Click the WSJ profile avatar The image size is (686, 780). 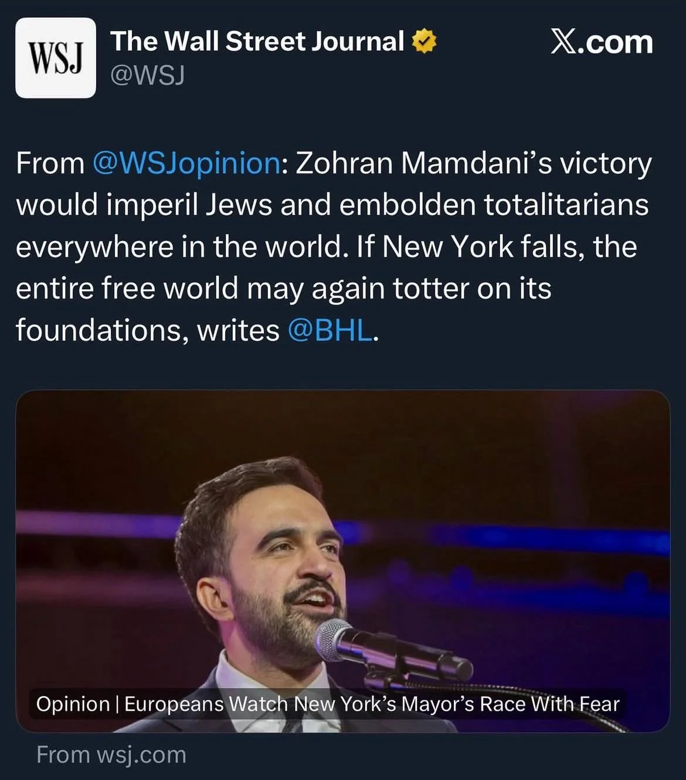(56, 57)
